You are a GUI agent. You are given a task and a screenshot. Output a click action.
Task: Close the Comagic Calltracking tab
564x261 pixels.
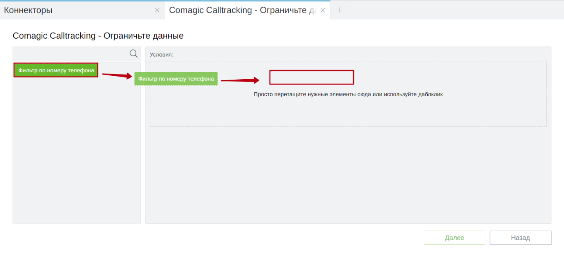pos(323,11)
